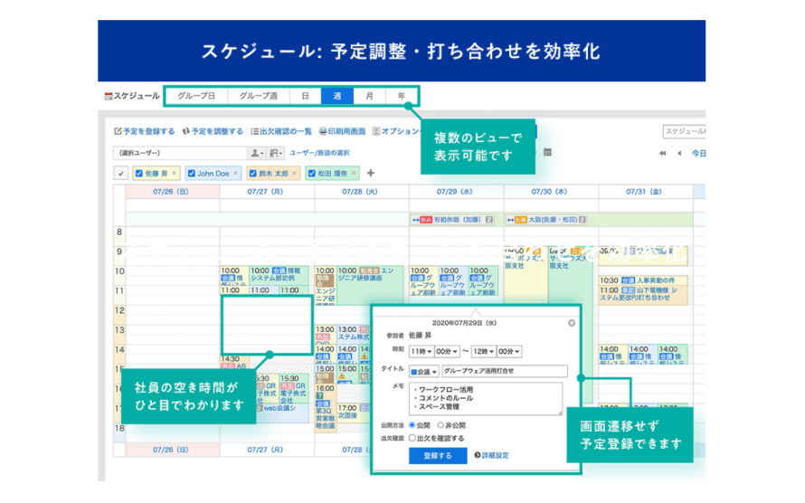Switch to the グループ日 view tab
805x503 pixels.
pos(196,96)
